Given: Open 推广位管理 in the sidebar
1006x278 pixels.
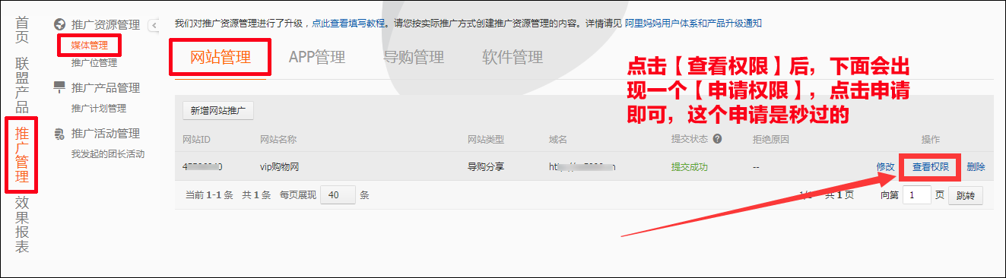Looking at the screenshot, I should [94, 62].
